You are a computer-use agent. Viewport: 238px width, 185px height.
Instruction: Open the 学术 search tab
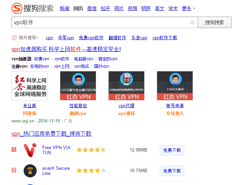click(x=173, y=8)
